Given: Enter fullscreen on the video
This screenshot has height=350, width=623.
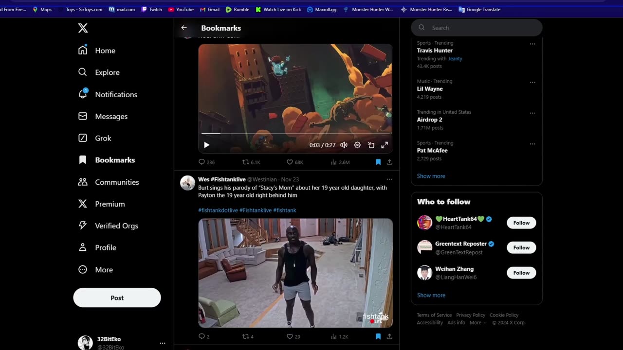Looking at the screenshot, I should tap(385, 145).
